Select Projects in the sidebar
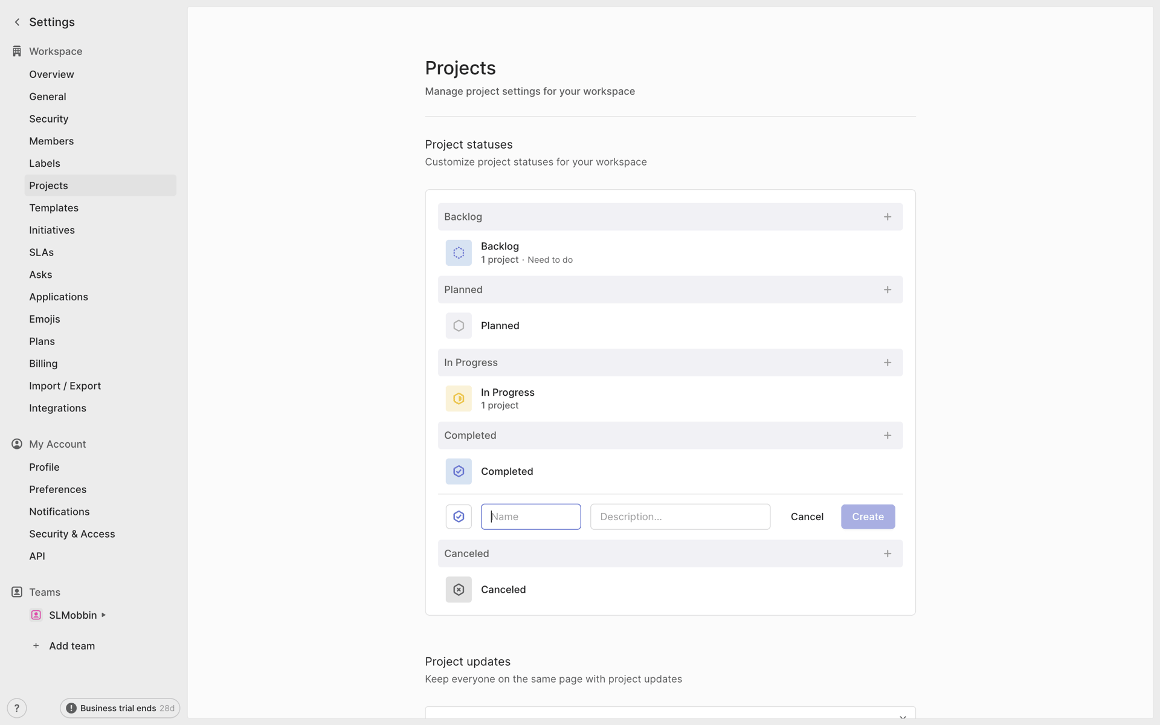 pos(100,185)
